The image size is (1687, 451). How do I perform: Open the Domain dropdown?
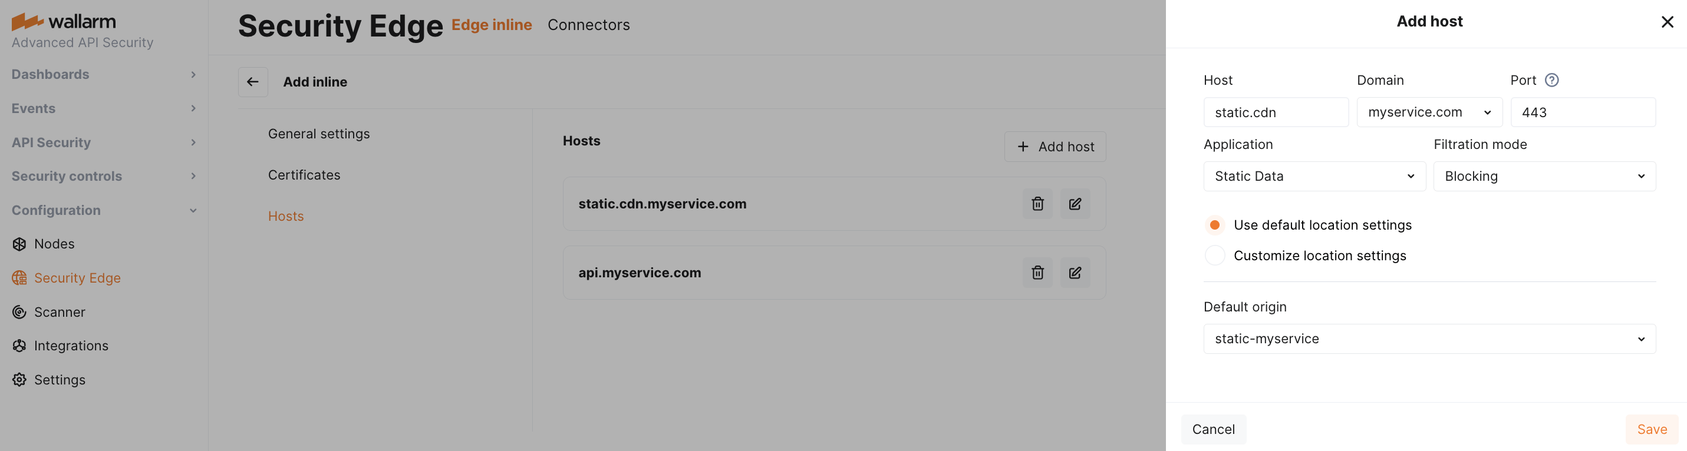pos(1429,112)
